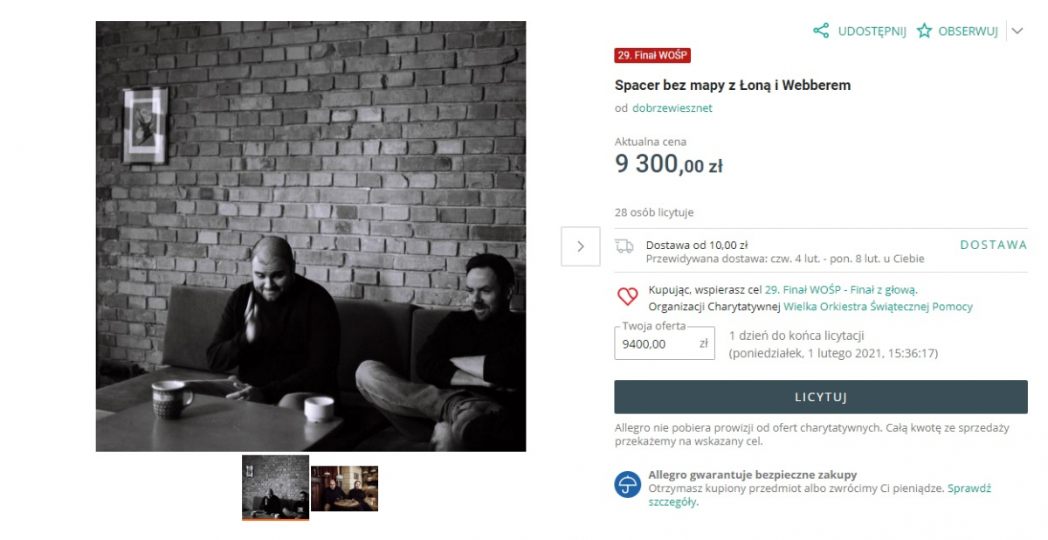
Task: Open the main auction photo
Action: click(311, 237)
